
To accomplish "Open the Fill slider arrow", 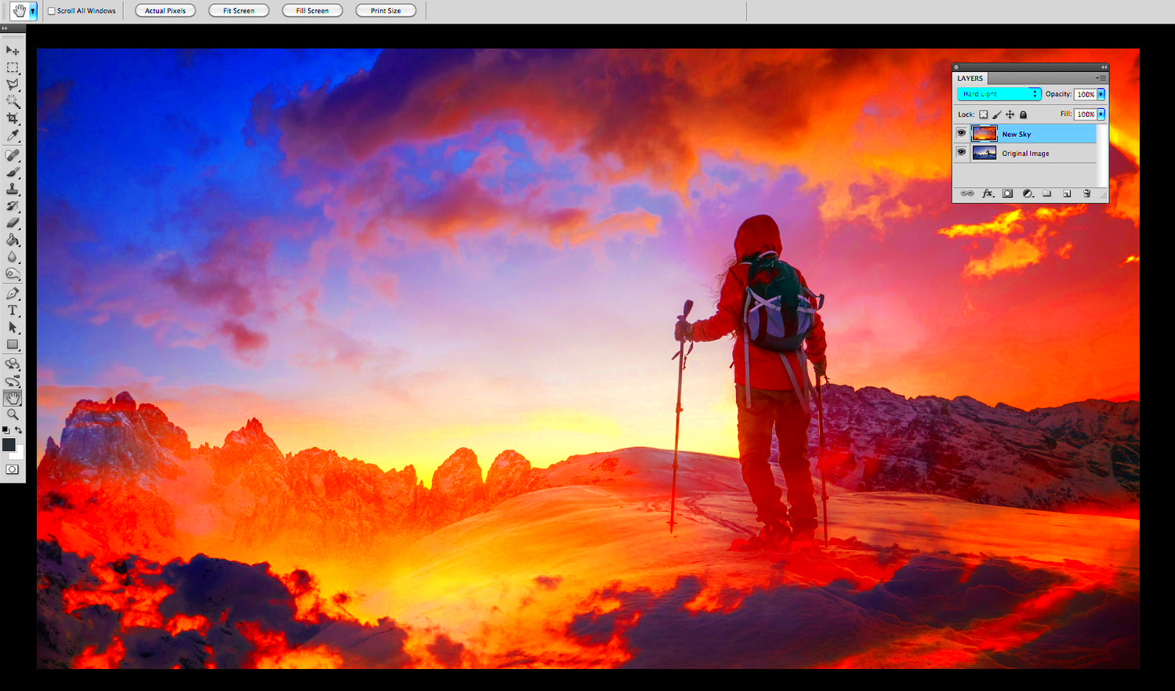I will coord(1101,114).
